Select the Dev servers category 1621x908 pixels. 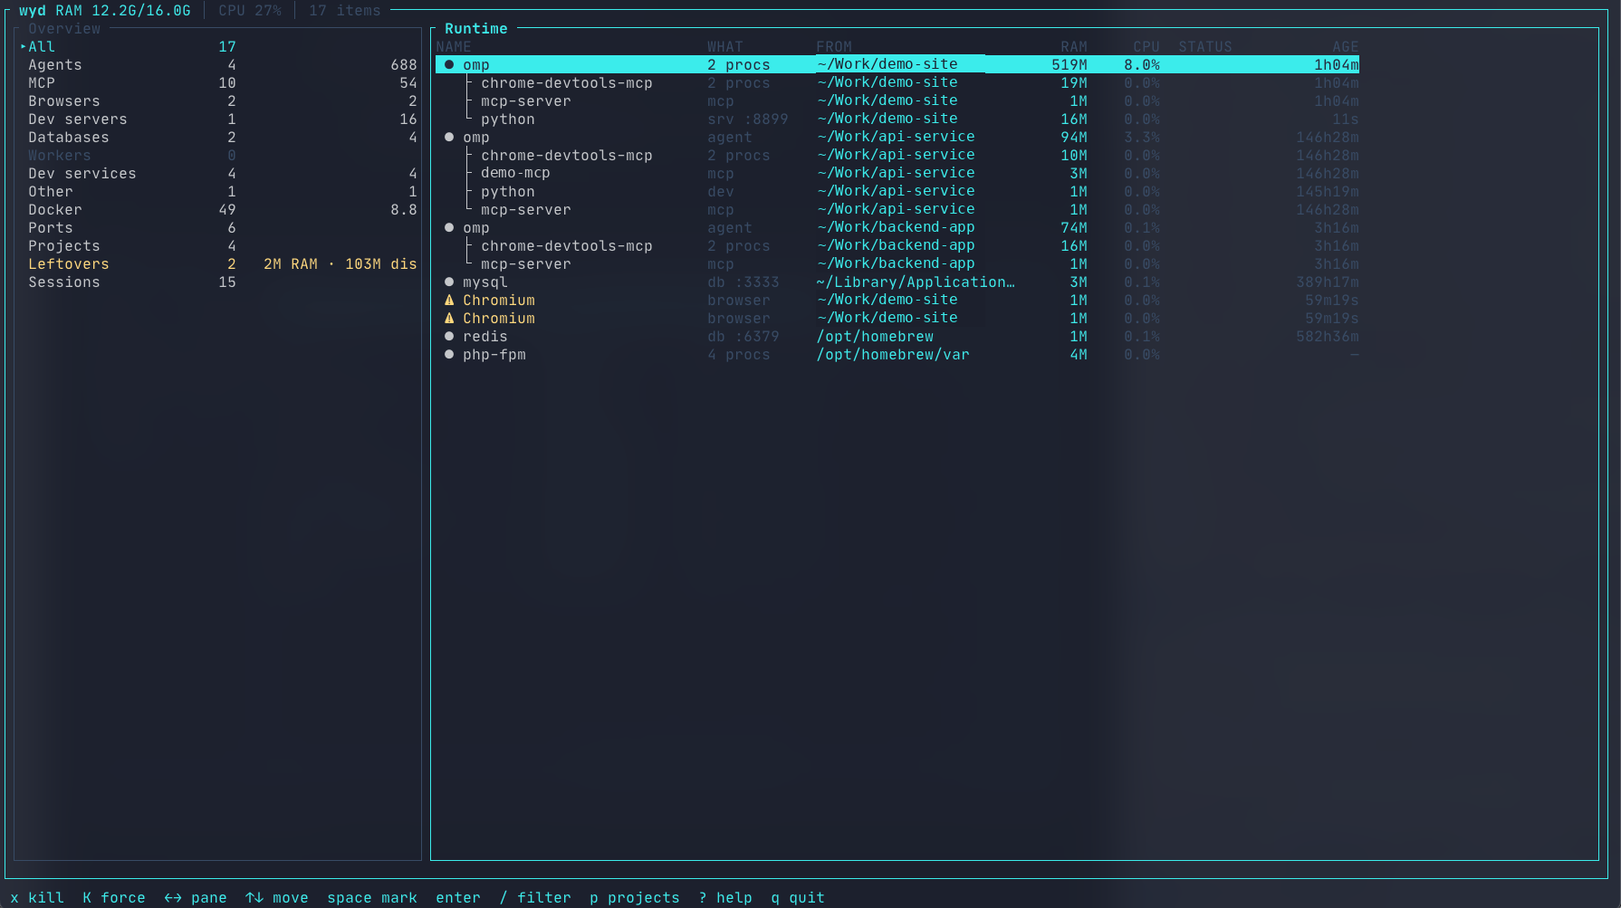pyautogui.click(x=218, y=119)
